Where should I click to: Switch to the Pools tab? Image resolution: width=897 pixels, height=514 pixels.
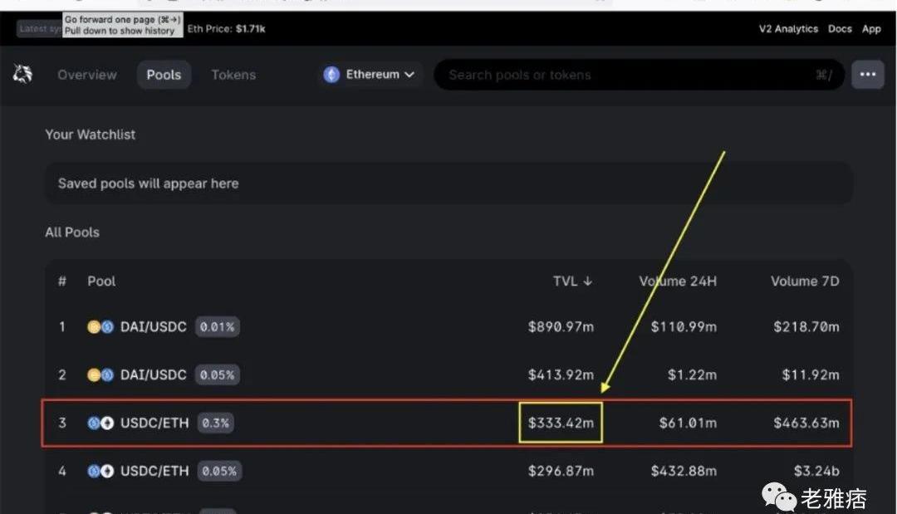pyautogui.click(x=164, y=75)
